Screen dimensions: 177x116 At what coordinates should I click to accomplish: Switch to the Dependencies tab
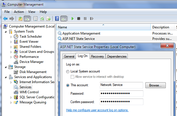(117, 56)
